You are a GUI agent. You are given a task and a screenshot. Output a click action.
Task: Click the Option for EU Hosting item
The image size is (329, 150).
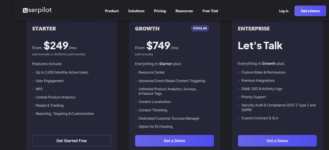click(156, 127)
